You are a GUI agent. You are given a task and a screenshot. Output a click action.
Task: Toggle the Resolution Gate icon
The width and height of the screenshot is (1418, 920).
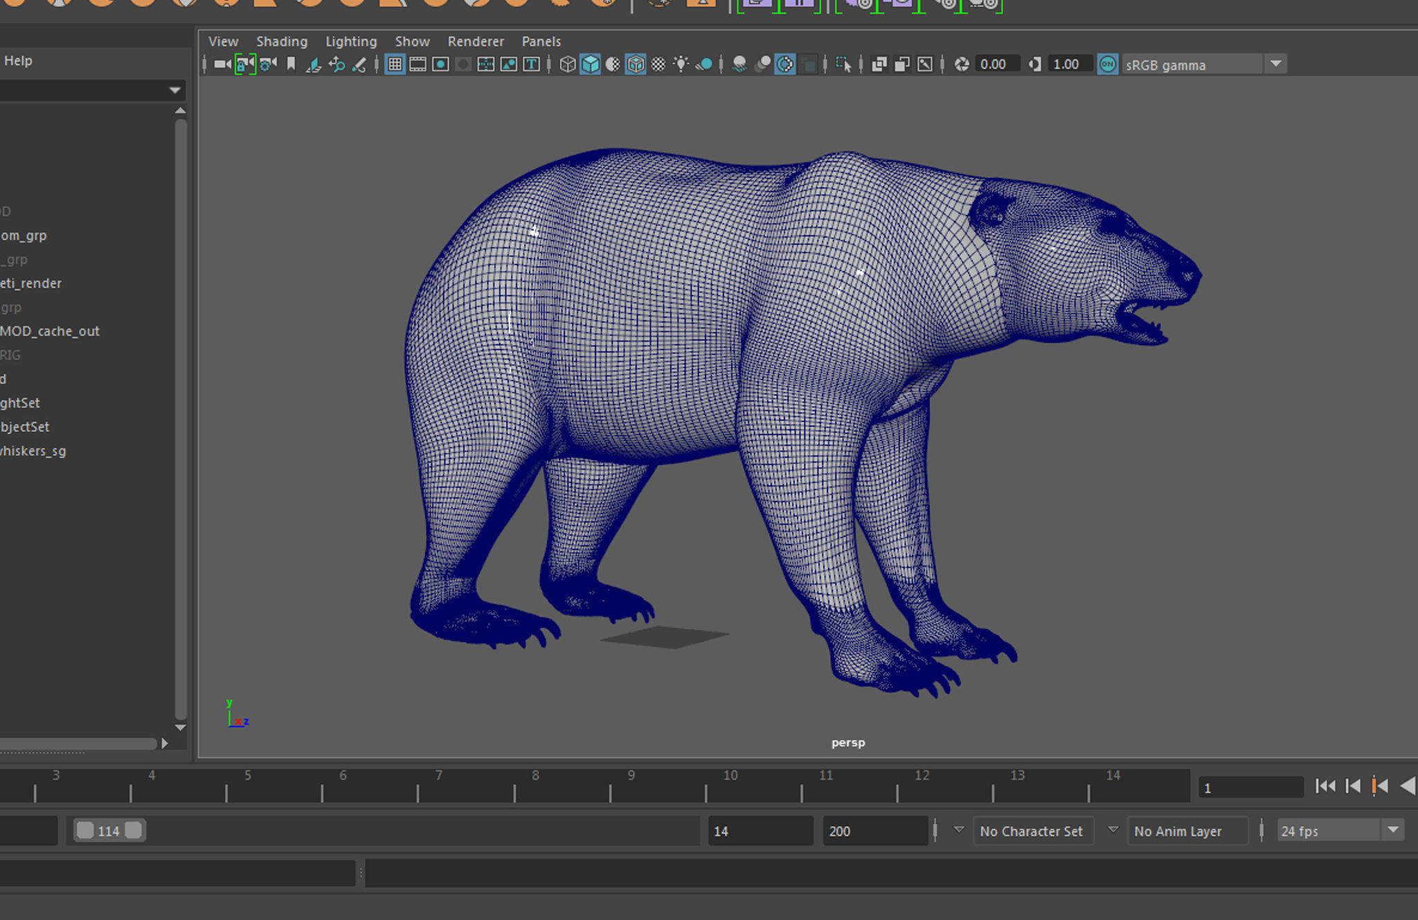(x=440, y=64)
